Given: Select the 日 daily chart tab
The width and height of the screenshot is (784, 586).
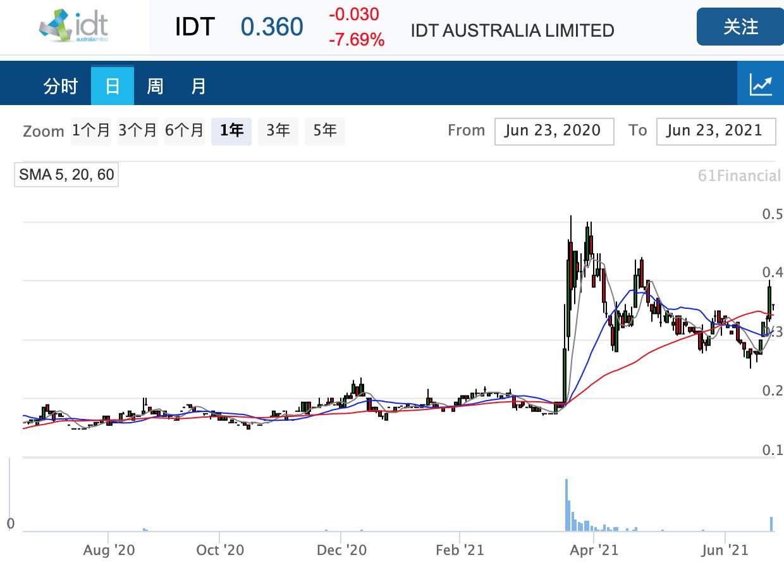Looking at the screenshot, I should click(x=113, y=85).
